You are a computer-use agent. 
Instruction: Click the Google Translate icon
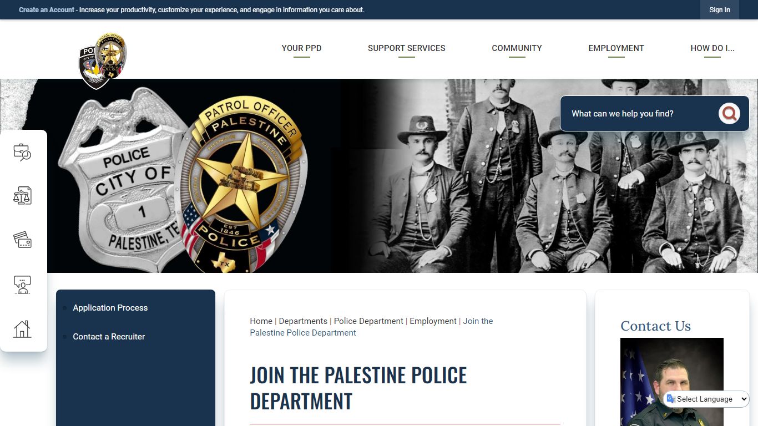tap(671, 399)
